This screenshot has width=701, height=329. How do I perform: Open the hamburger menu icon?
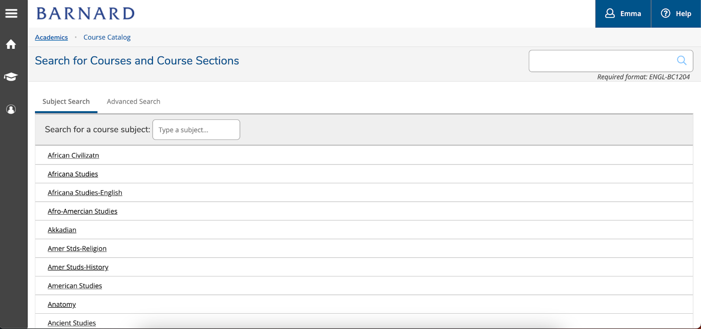(11, 14)
